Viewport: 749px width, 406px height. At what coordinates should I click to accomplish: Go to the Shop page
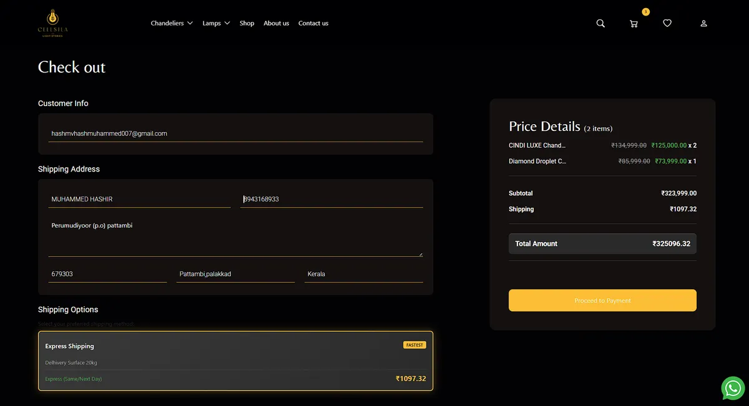click(247, 23)
